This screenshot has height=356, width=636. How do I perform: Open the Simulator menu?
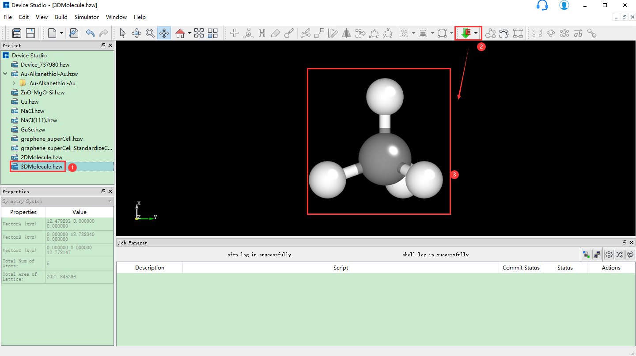click(x=87, y=17)
